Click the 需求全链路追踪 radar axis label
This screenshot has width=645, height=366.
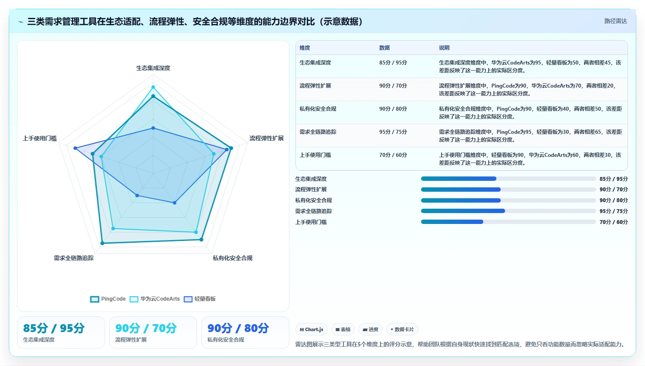click(74, 258)
